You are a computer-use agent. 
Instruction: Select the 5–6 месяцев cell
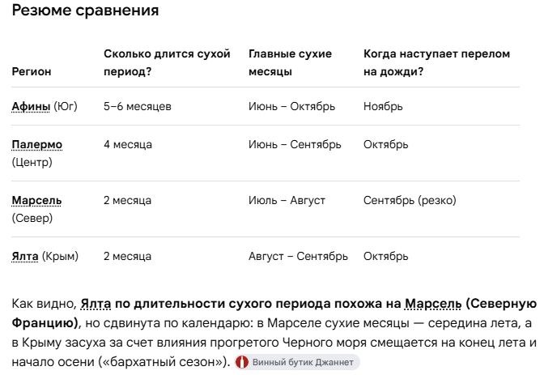pyautogui.click(x=138, y=106)
